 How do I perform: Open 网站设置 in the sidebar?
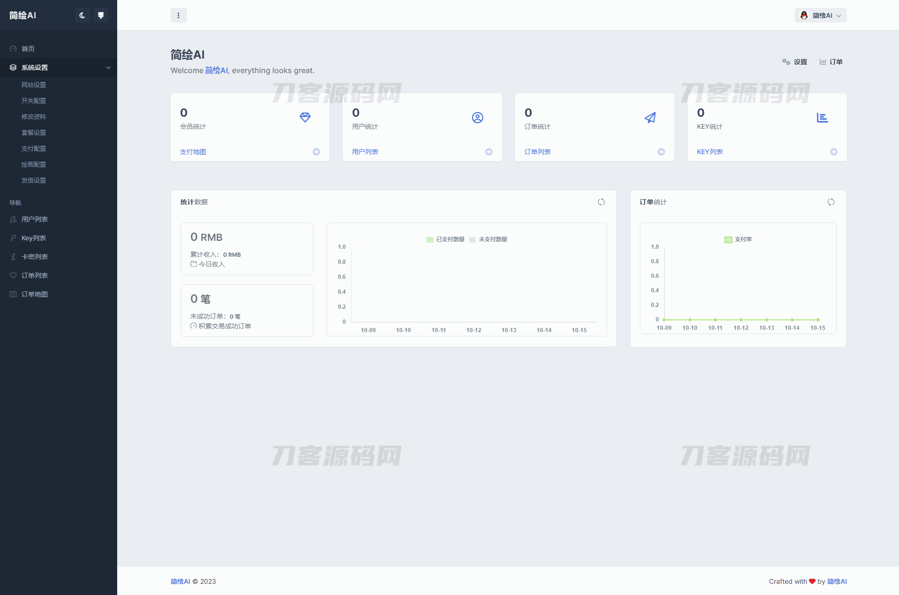[x=34, y=85]
